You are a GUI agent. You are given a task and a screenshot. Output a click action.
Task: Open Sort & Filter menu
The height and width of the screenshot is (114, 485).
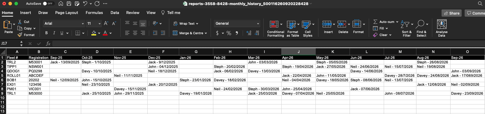click(407, 29)
